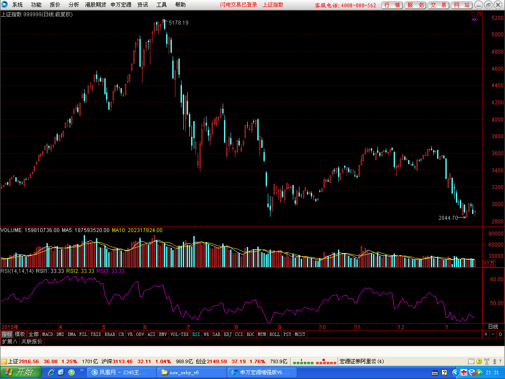Open the 关联报价 tab

coord(32,342)
